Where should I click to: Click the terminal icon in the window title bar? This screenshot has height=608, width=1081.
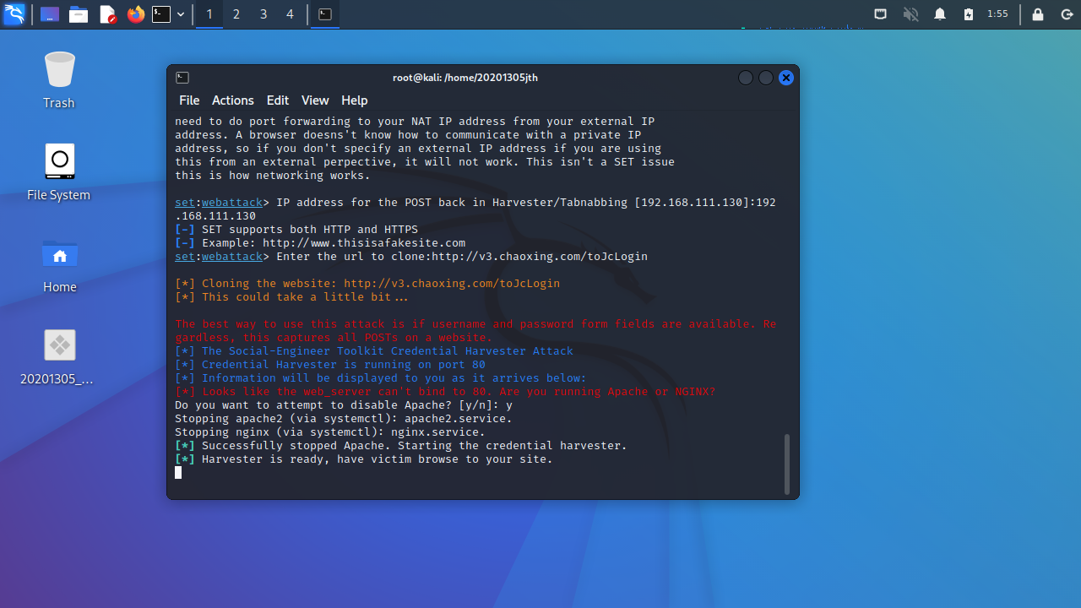(182, 78)
